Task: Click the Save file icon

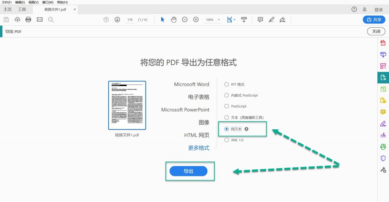Action: pyautogui.click(x=6, y=20)
